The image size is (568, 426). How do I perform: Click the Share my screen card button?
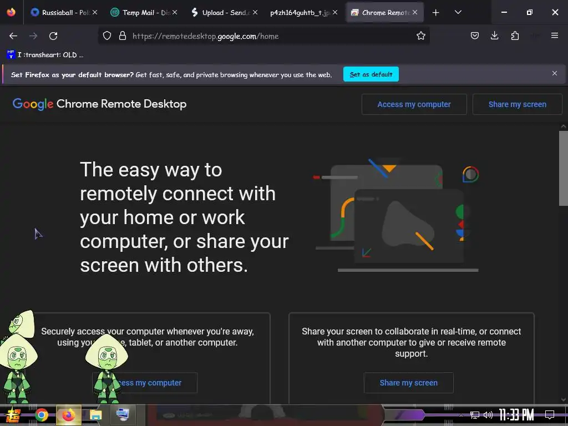coord(409,383)
